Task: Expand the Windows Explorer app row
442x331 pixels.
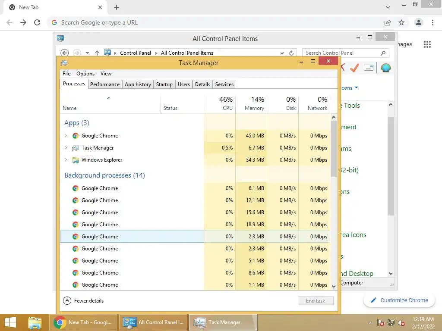Action: click(66, 160)
